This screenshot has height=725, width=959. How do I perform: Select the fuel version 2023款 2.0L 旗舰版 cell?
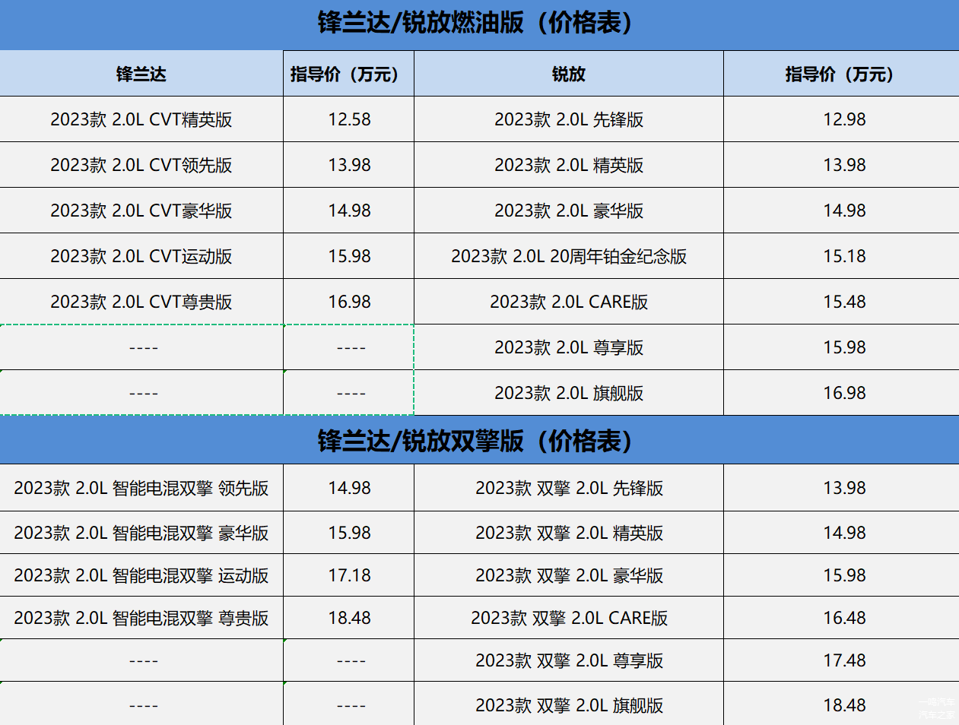click(569, 393)
